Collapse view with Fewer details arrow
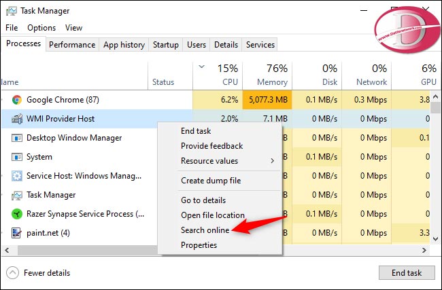The image size is (442, 290). (x=12, y=272)
